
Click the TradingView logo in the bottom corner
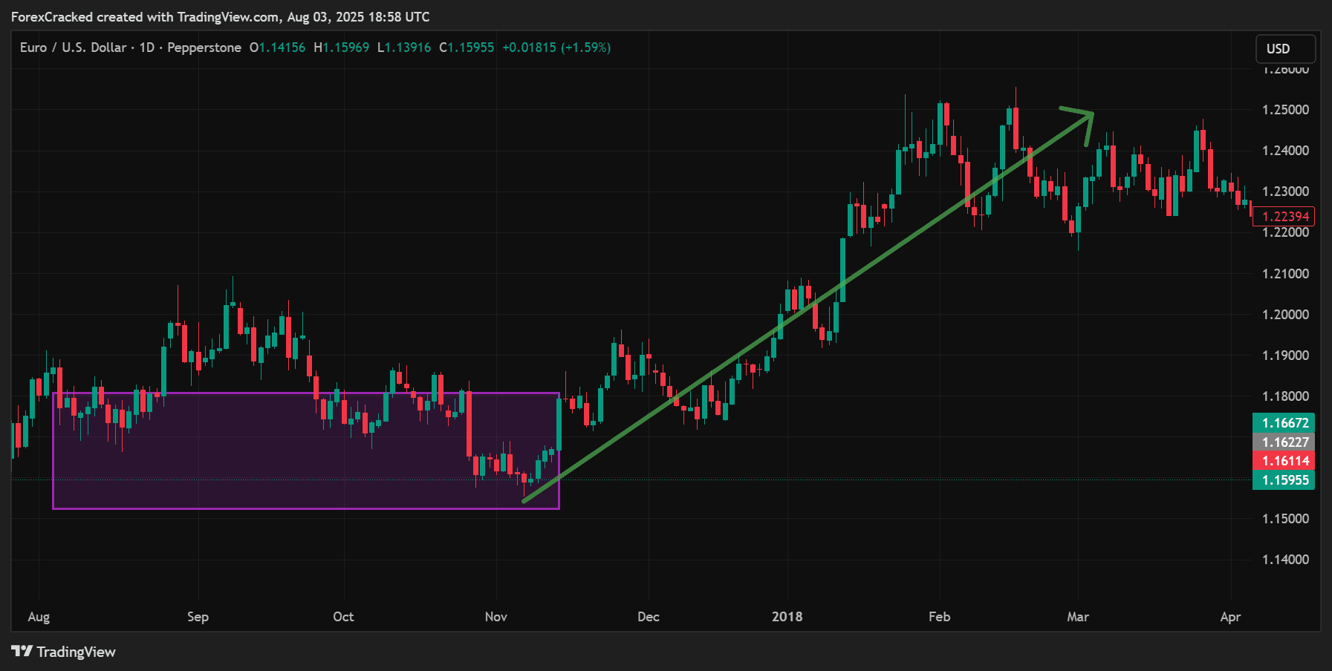click(x=63, y=651)
